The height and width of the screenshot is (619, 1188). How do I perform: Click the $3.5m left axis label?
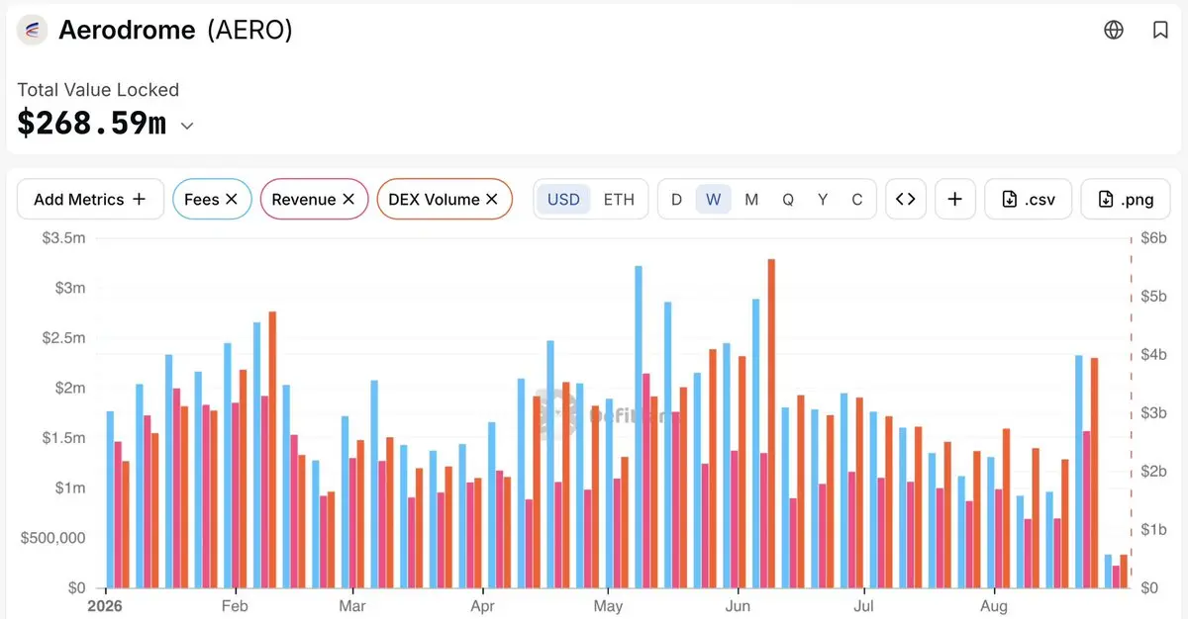pyautogui.click(x=66, y=238)
